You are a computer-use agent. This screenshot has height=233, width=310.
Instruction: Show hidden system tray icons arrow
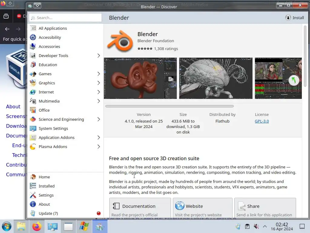(x=265, y=226)
